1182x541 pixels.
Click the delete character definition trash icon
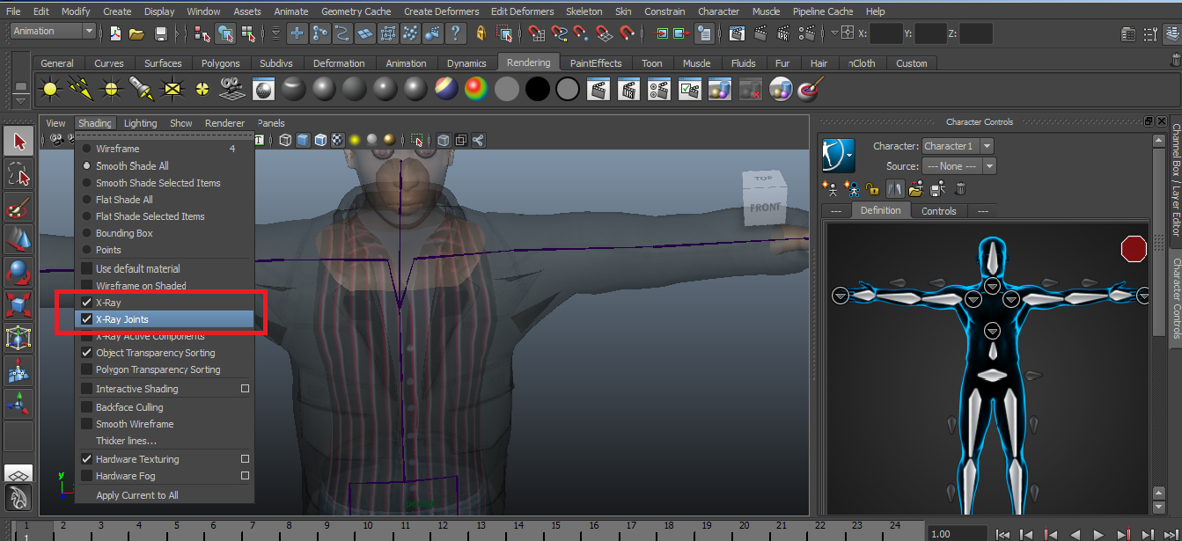point(959,188)
